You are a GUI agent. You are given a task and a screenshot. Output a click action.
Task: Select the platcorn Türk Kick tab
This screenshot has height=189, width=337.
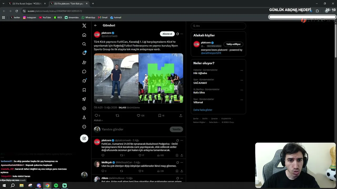coord(69,4)
